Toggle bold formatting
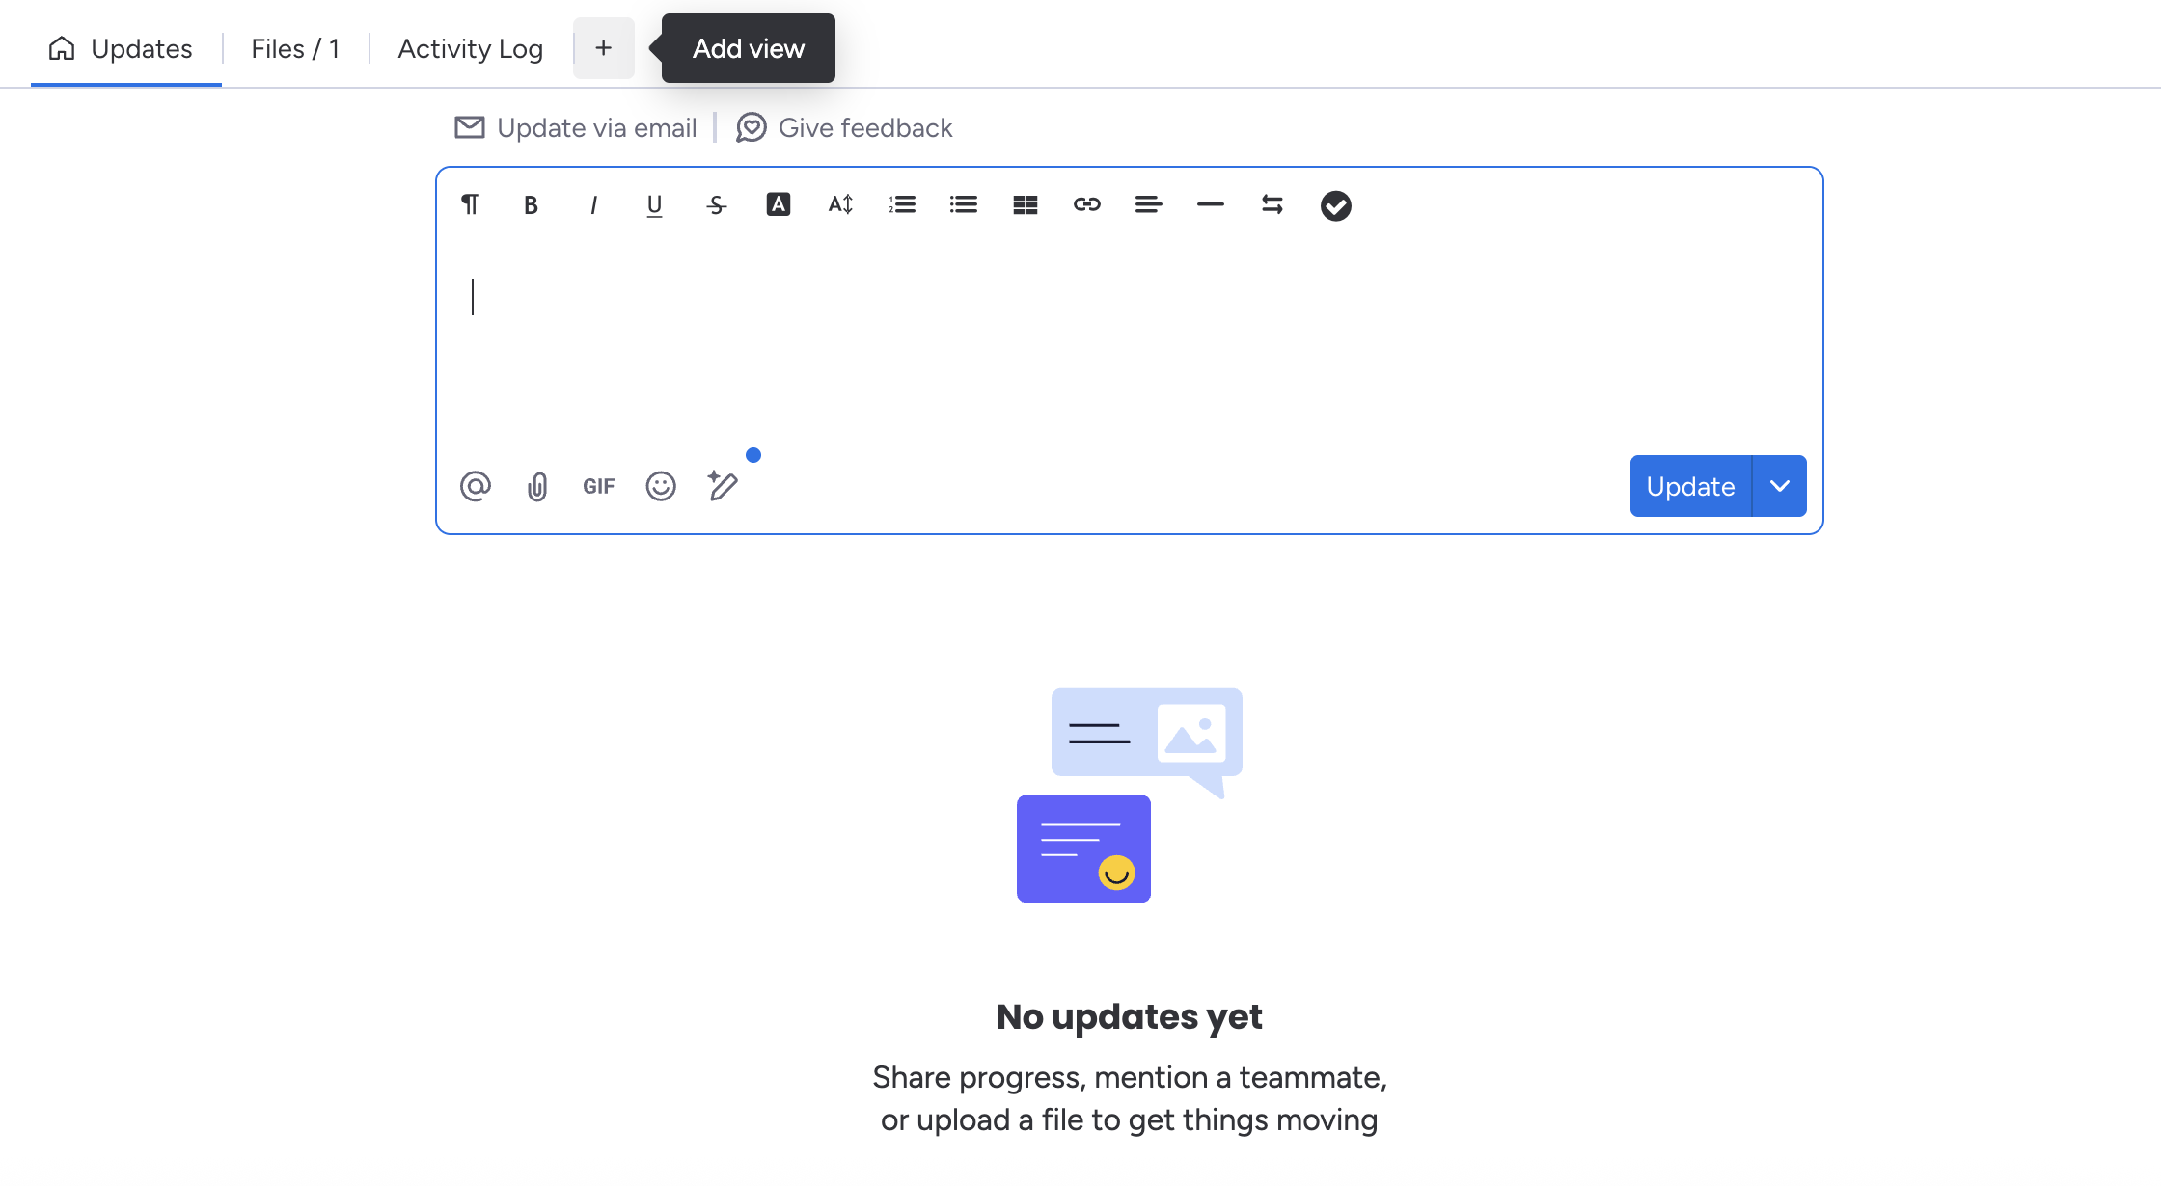2161x1186 pixels. (530, 204)
